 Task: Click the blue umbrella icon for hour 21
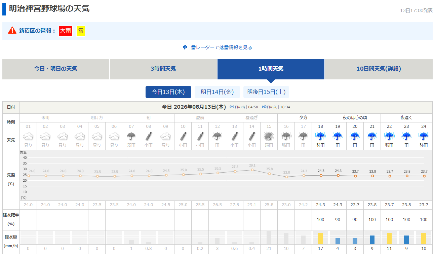pos(372,136)
